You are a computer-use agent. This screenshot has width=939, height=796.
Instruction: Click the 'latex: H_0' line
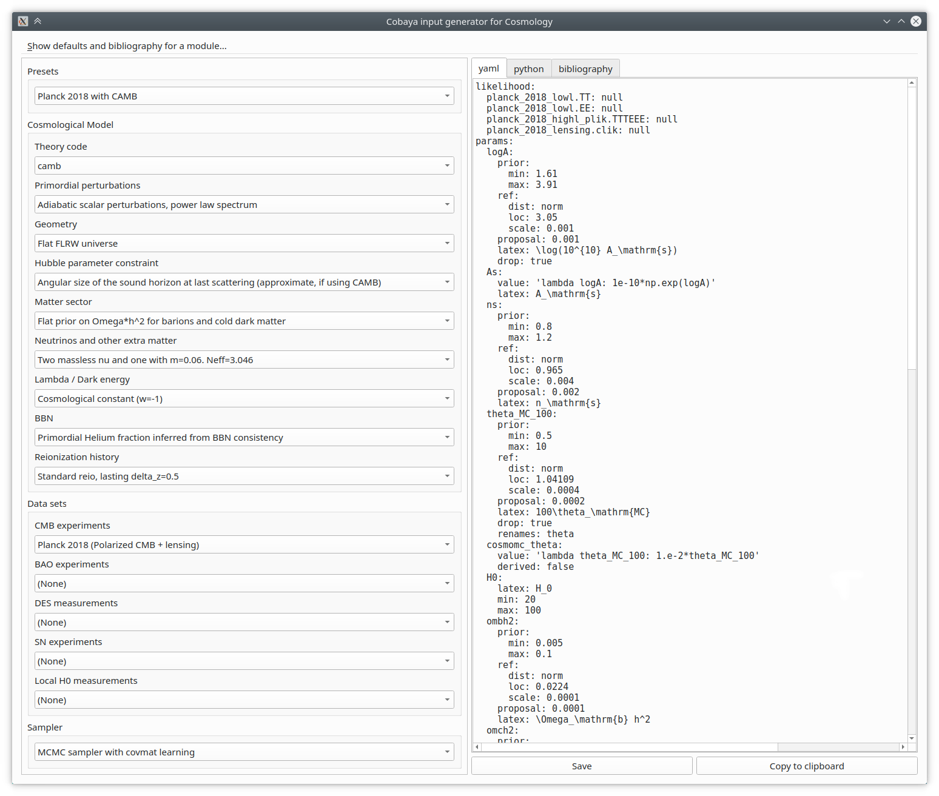click(x=525, y=589)
